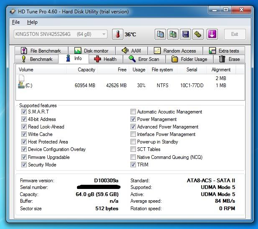Select the 60954 MB capacity cell
Image resolution: width=258 pixels, height=229 pixels.
pyautogui.click(x=85, y=86)
